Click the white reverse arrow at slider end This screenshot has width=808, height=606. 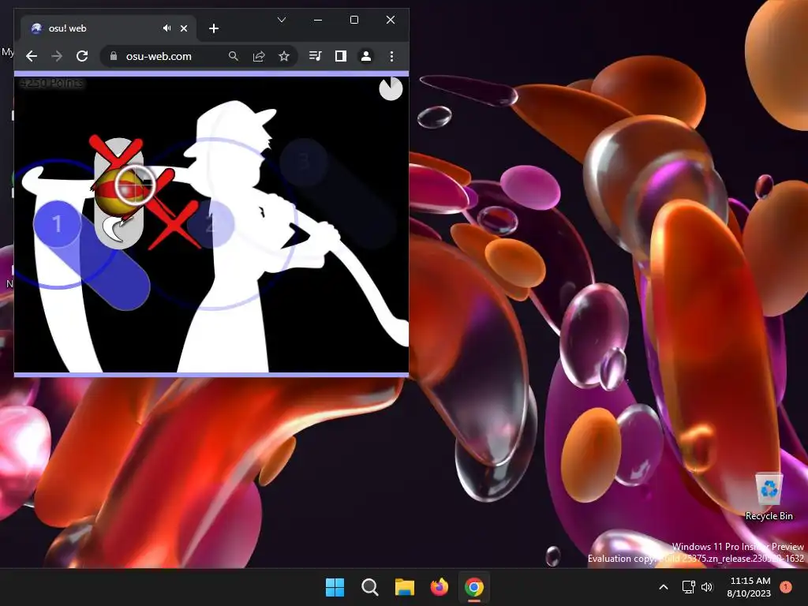[114, 230]
